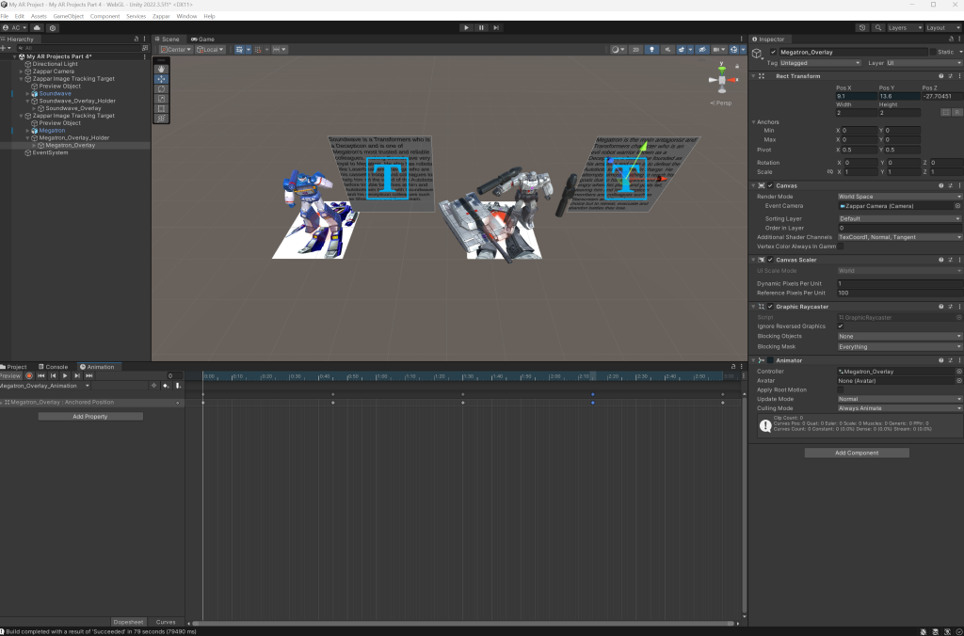The height and width of the screenshot is (636, 964).
Task: Click the Add Property button
Action: [x=90, y=416]
